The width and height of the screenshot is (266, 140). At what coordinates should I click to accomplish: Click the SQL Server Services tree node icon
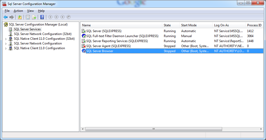point(11,29)
